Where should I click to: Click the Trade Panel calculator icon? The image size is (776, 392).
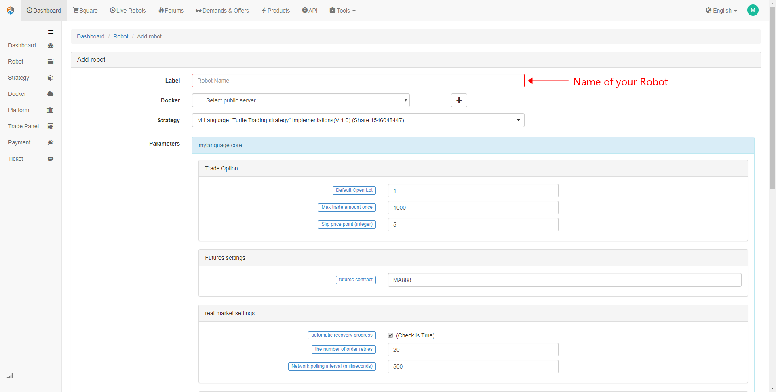coord(51,126)
